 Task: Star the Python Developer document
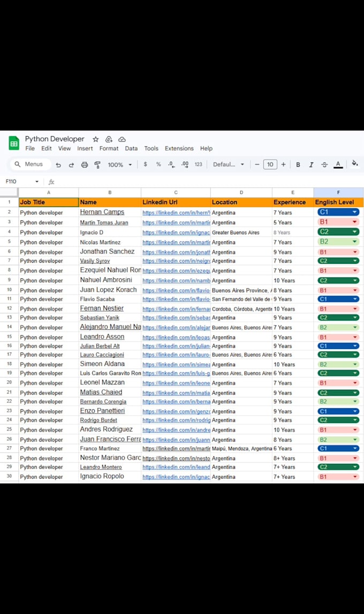point(95,139)
